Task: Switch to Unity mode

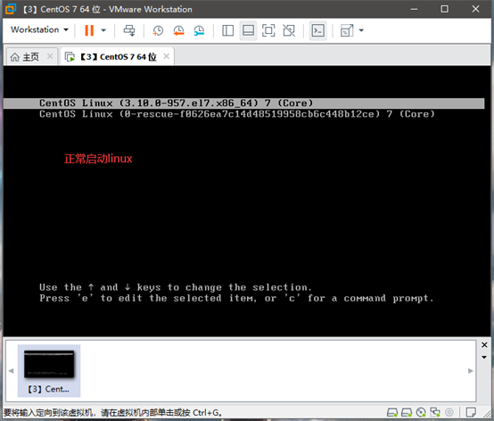Action: 289,30
